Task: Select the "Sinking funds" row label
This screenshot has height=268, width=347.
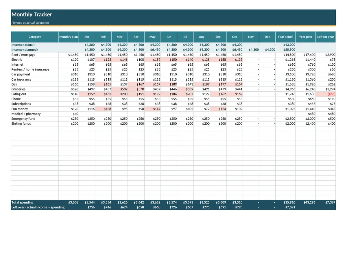Action: point(21,123)
